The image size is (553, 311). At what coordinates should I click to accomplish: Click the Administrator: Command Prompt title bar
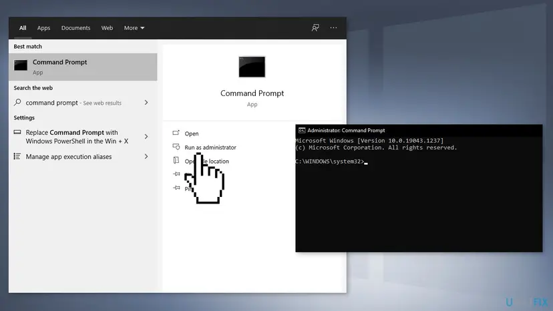[x=419, y=130]
